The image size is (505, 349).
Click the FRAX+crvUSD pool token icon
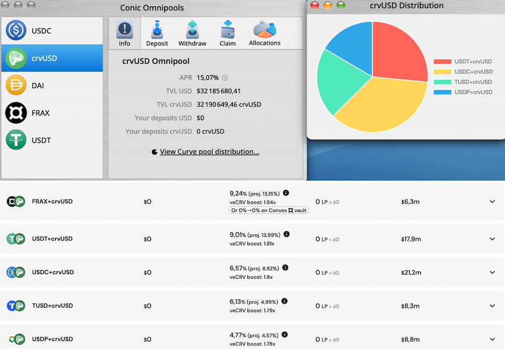pos(16,202)
